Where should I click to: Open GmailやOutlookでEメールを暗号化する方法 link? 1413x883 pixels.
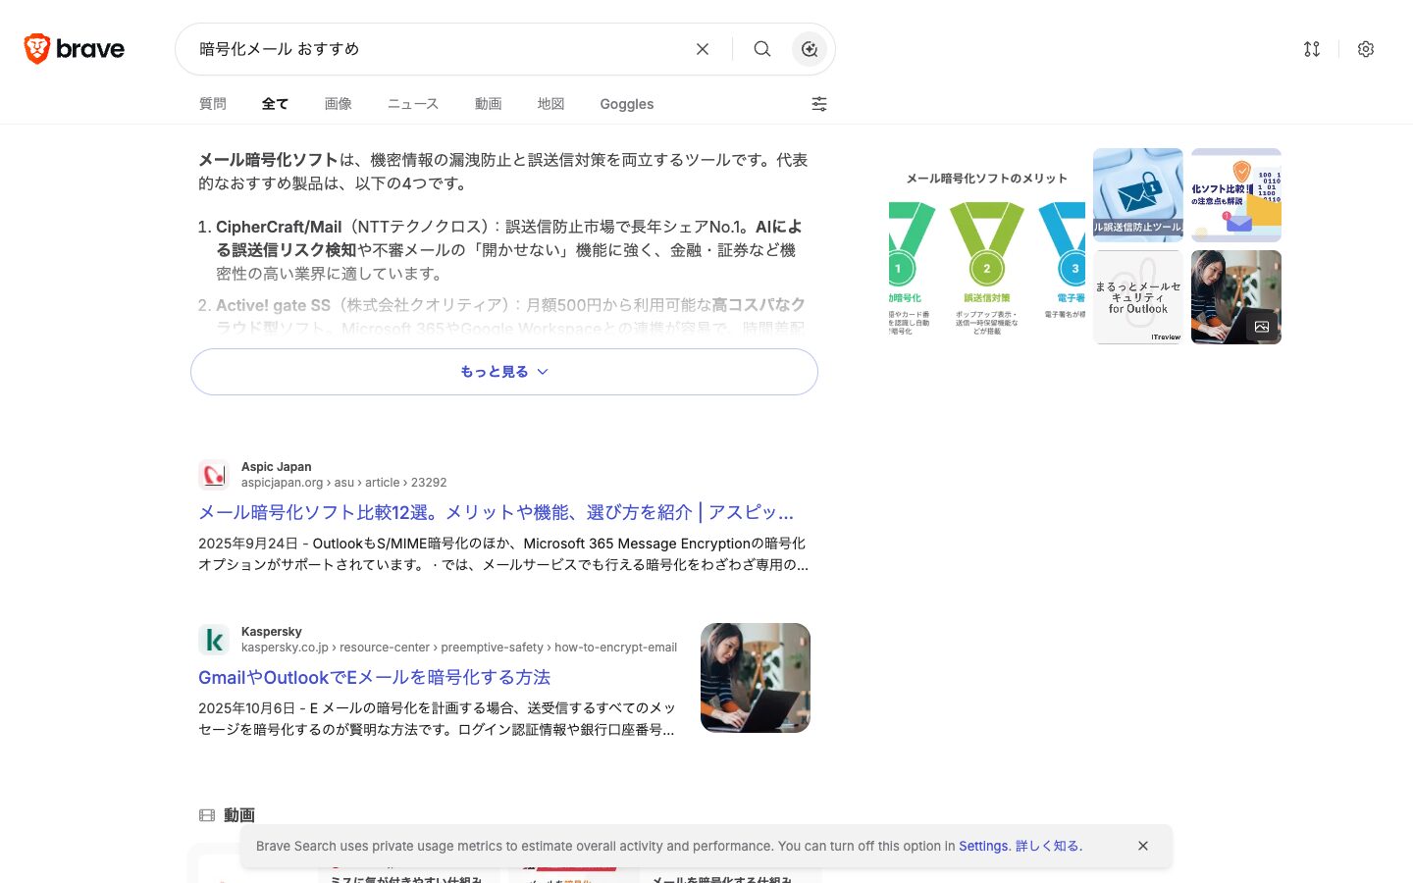374,677
